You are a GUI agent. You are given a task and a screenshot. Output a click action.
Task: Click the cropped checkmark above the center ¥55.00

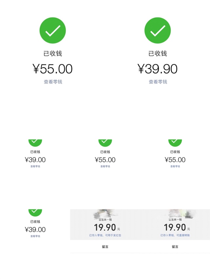tap(105, 143)
